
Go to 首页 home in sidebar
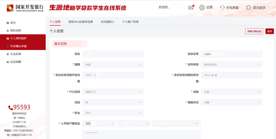pos(13,23)
